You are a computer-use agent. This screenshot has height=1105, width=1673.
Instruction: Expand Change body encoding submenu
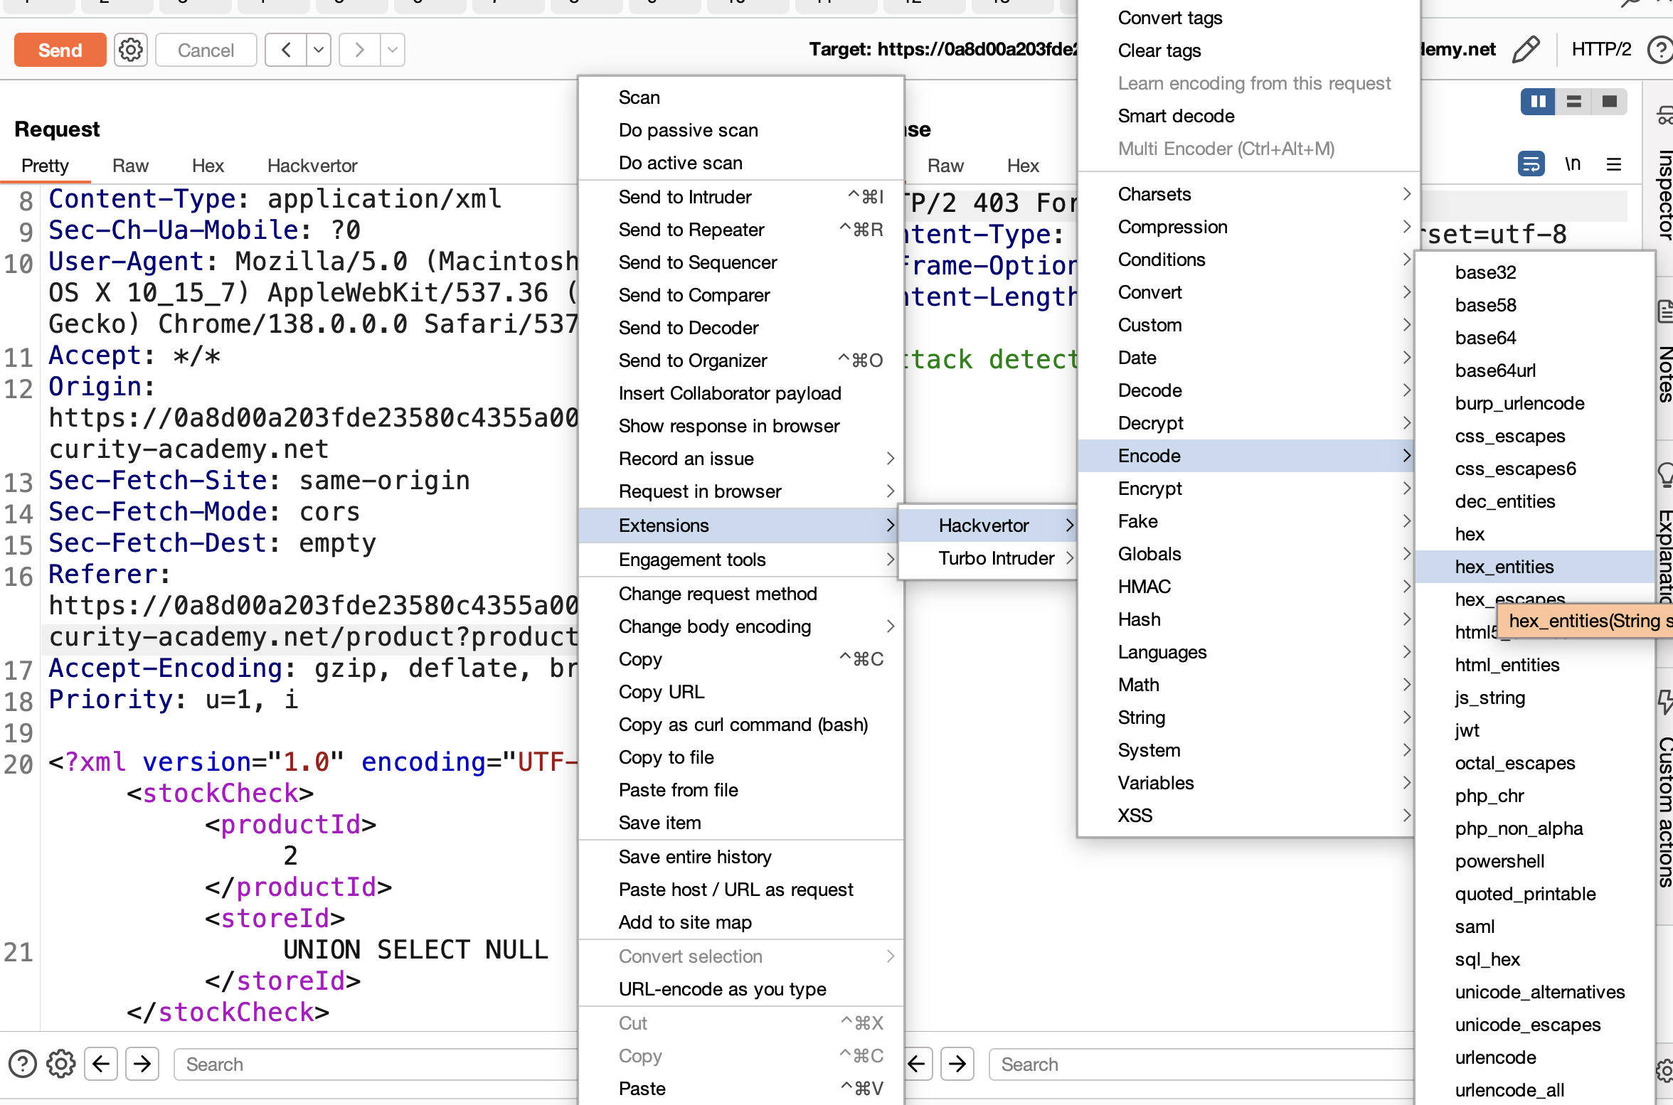tap(741, 626)
